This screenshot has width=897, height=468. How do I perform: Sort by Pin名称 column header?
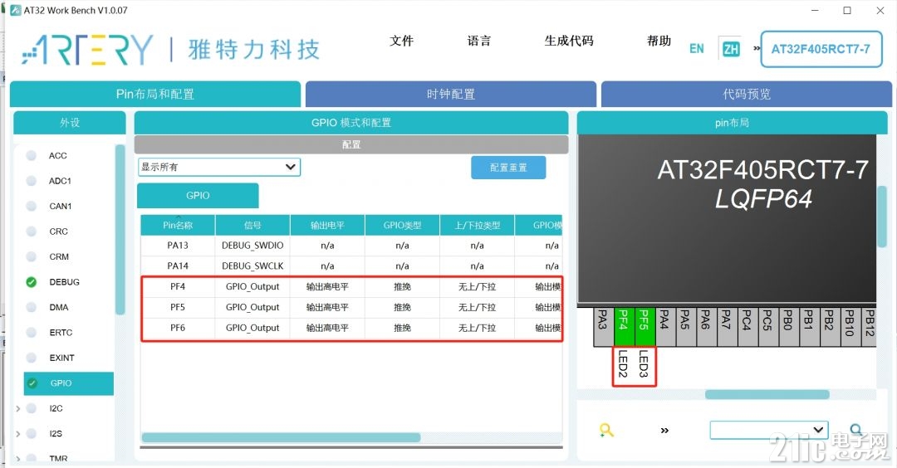pyautogui.click(x=178, y=225)
